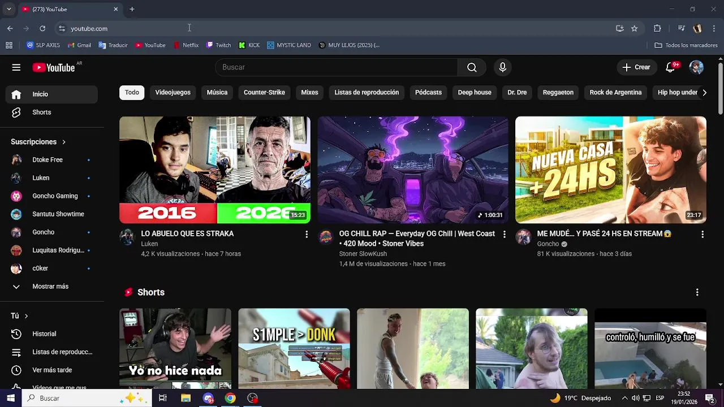Open options for ME MUDÉ video
The height and width of the screenshot is (407, 724).
[x=703, y=234]
